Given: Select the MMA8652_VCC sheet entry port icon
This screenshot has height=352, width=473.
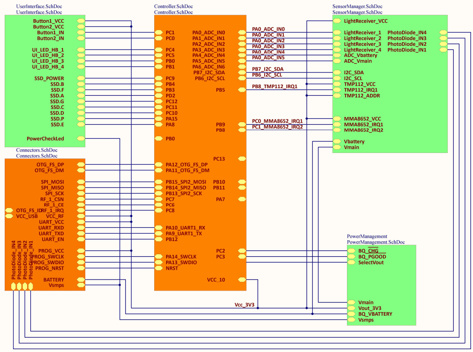Looking at the screenshot, I should click(337, 119).
